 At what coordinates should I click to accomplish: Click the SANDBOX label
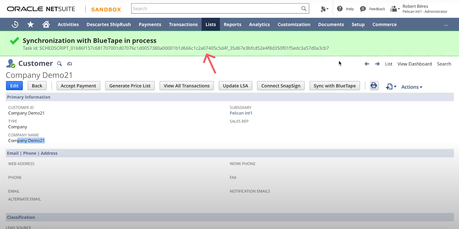pyautogui.click(x=106, y=9)
